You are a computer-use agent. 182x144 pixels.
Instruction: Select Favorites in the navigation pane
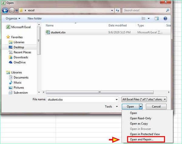point(15,37)
